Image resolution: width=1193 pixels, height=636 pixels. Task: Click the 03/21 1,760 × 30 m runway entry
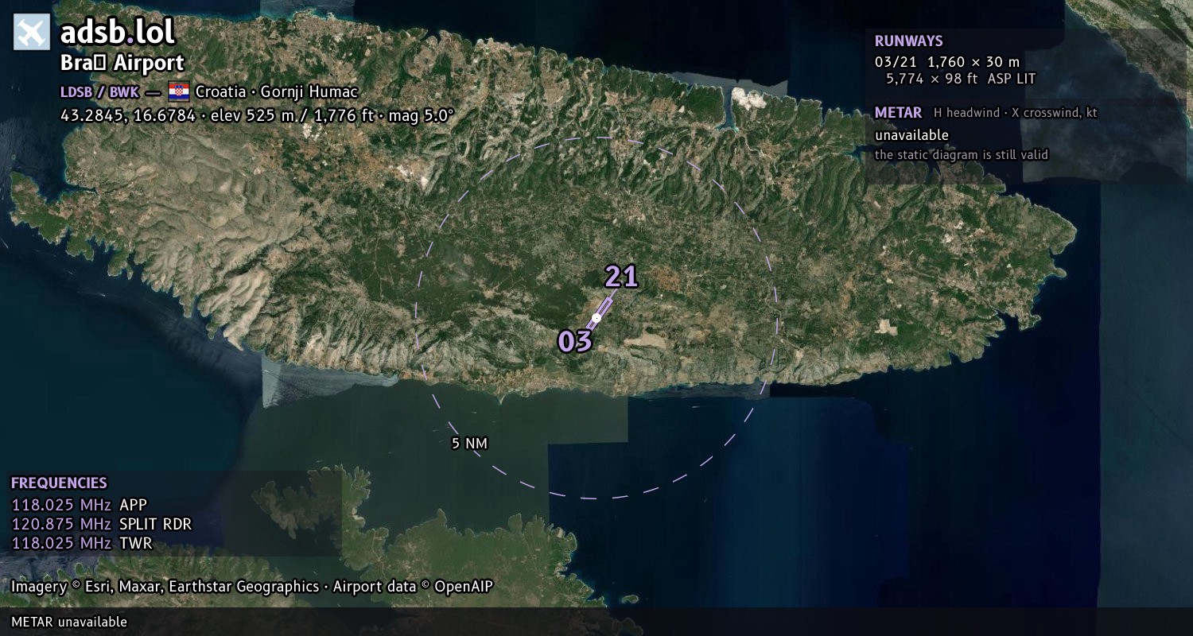point(947,62)
